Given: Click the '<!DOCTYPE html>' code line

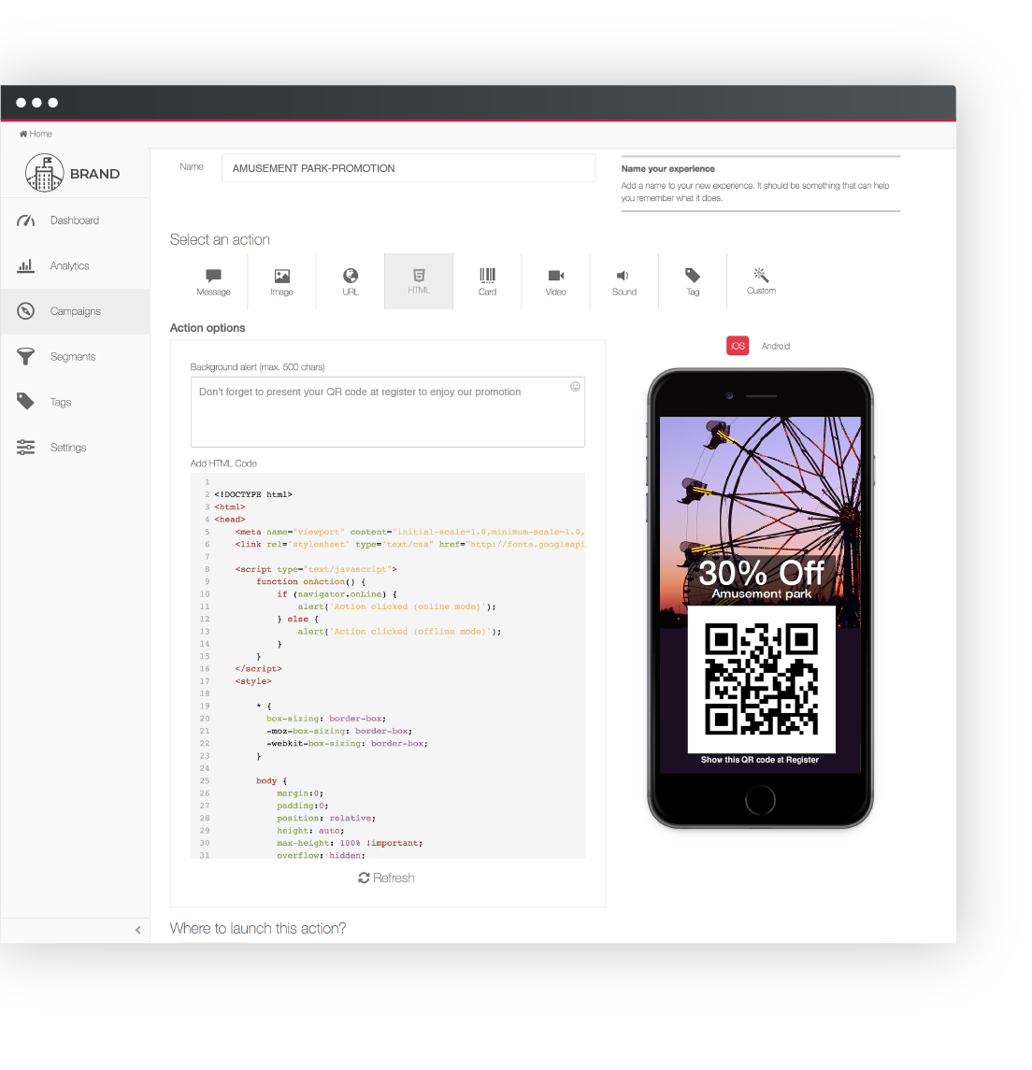Looking at the screenshot, I should coord(253,494).
